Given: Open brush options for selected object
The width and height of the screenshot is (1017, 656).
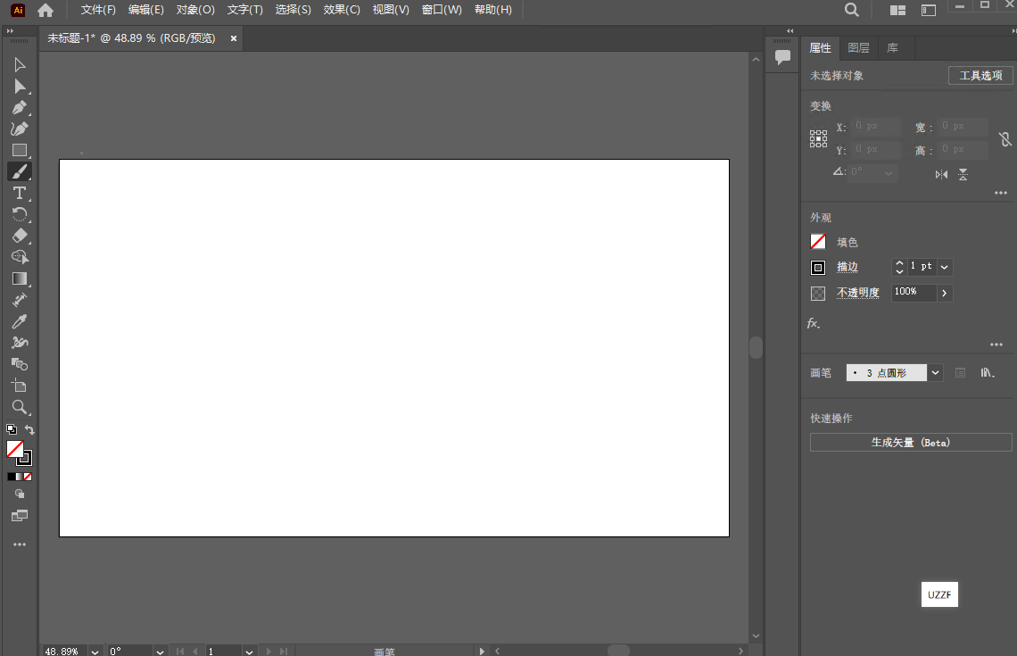Looking at the screenshot, I should [960, 372].
